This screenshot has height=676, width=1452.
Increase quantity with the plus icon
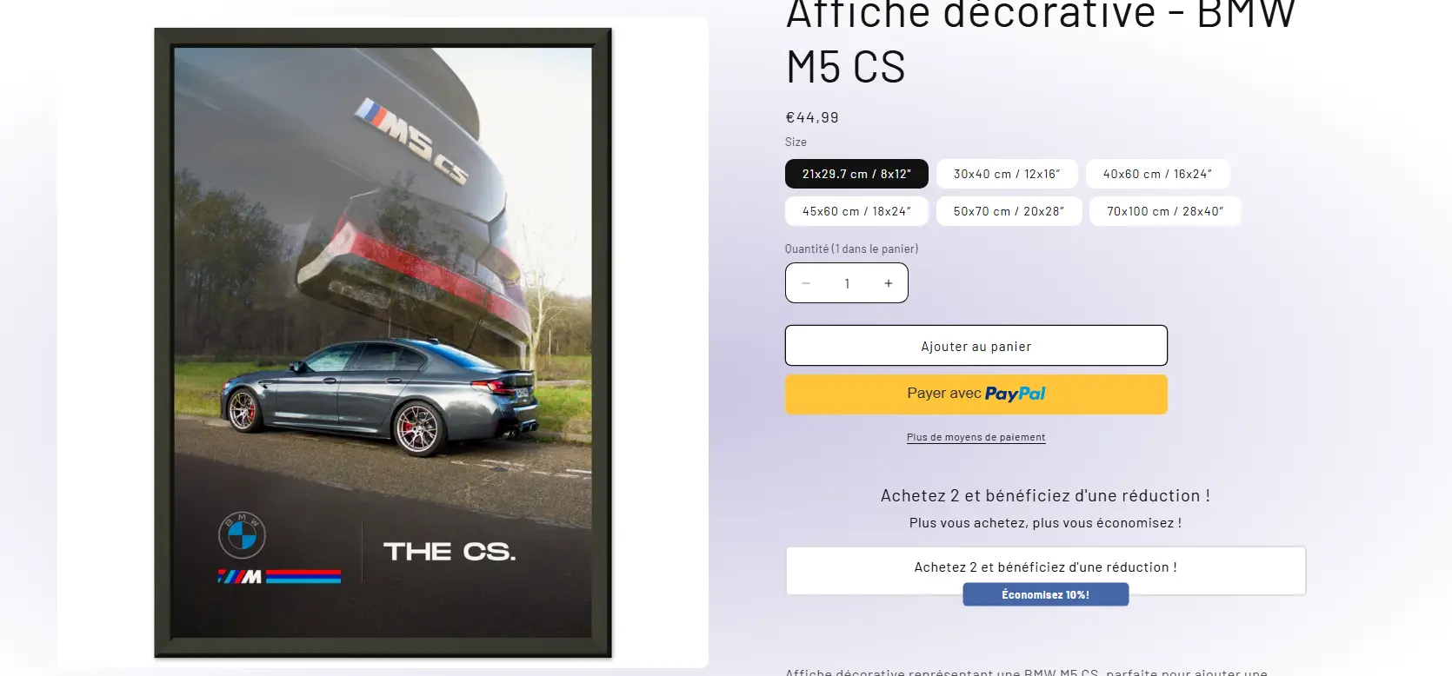pyautogui.click(x=889, y=283)
